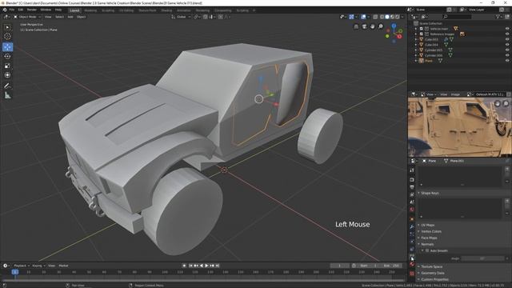Hide Cube.003 with its eye icon

click(507, 39)
